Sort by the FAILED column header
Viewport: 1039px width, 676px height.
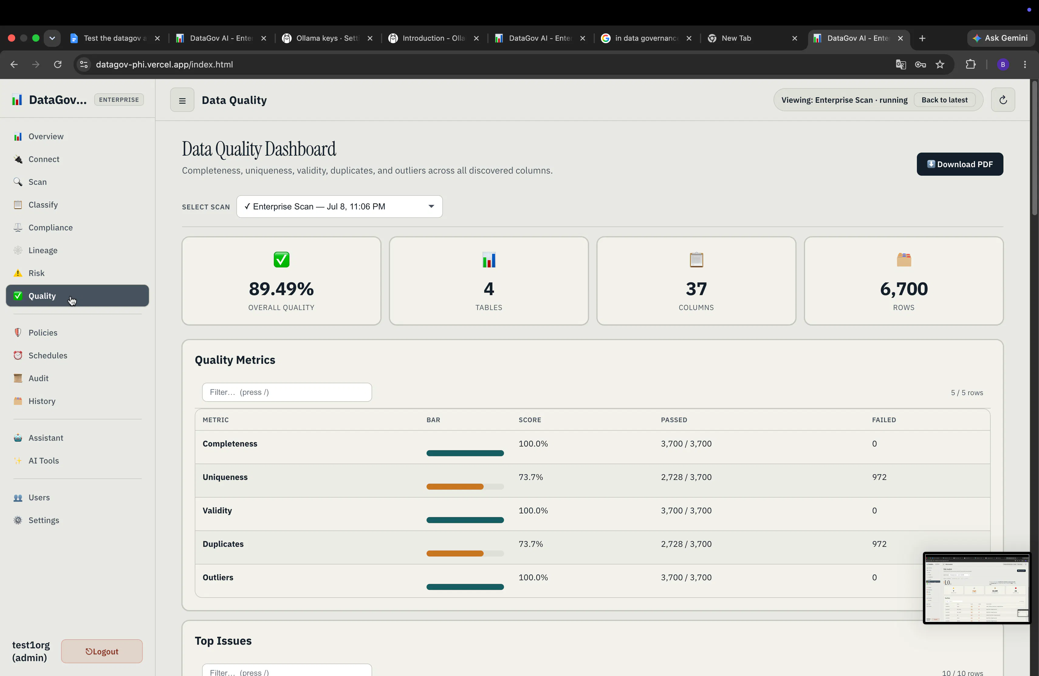click(x=883, y=420)
